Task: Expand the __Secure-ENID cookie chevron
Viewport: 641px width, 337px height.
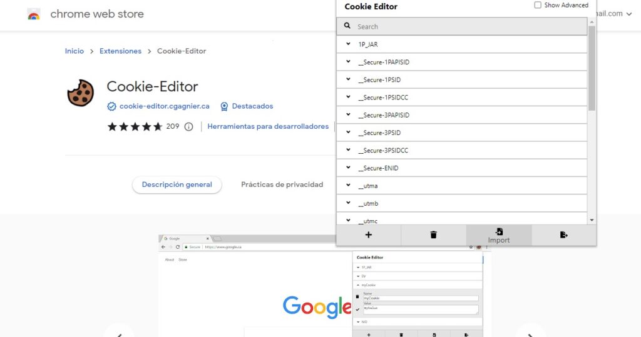Action: (348, 167)
